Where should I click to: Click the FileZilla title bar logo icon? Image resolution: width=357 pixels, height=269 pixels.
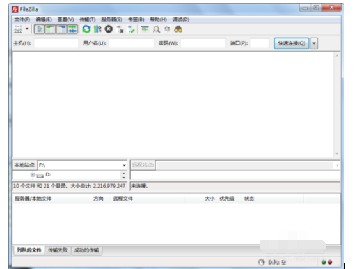click(x=15, y=10)
